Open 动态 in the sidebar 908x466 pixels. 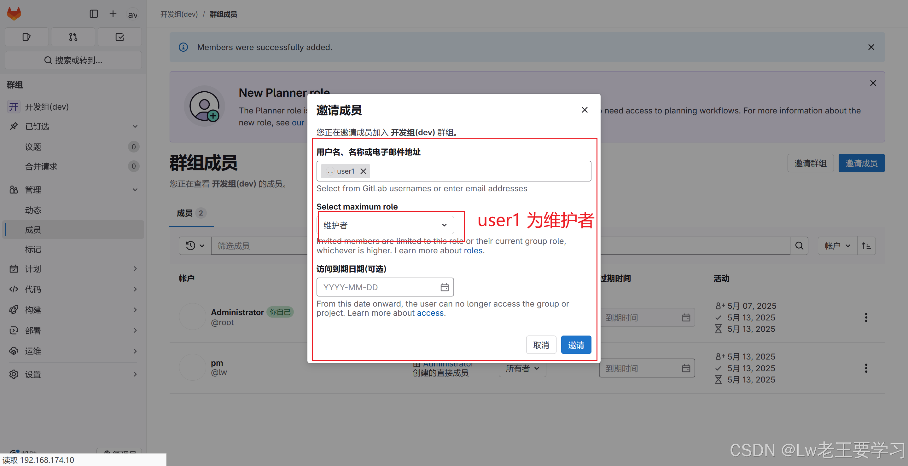[x=33, y=210]
